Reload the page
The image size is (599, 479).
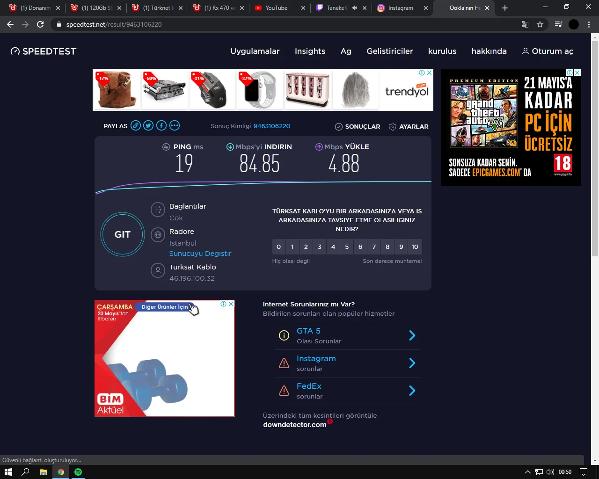tap(40, 24)
